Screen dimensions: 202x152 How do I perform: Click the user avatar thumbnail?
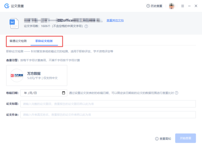pos(172,6)
